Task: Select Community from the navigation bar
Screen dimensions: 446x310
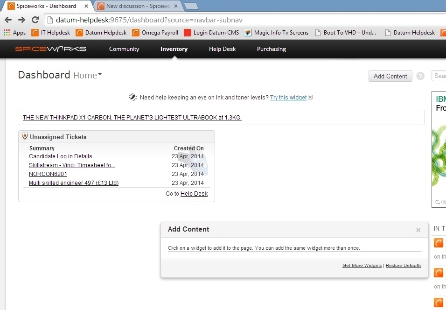Action: tap(124, 49)
